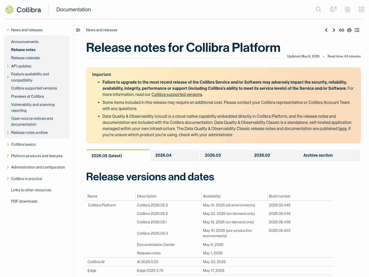Screen dimensions: 369x277
Task: Open the user account icon
Action: [347, 9]
